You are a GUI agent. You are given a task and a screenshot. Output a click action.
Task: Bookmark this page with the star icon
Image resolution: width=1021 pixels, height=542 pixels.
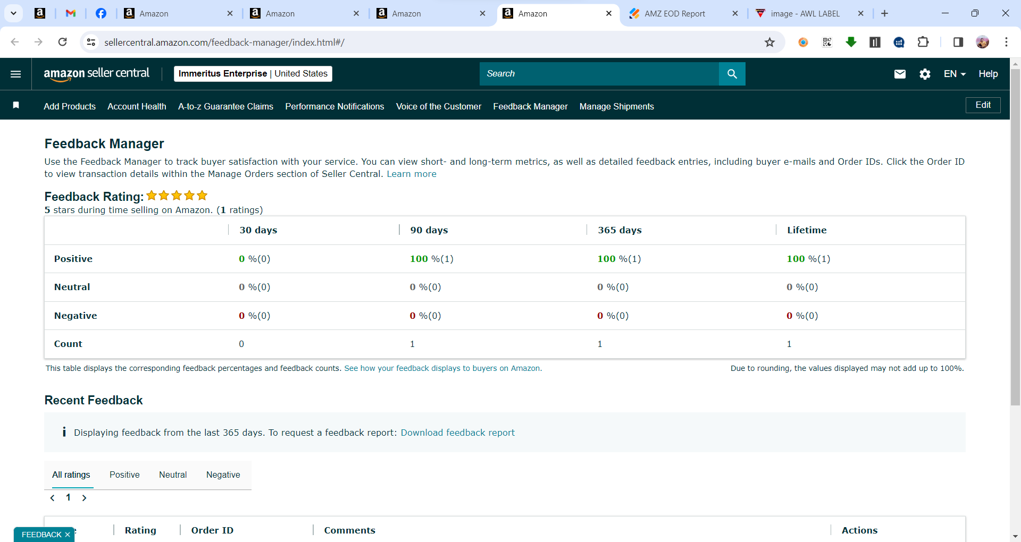coord(769,43)
